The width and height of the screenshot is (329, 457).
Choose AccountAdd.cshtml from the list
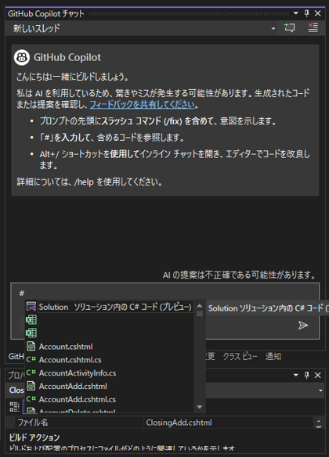pos(73,386)
